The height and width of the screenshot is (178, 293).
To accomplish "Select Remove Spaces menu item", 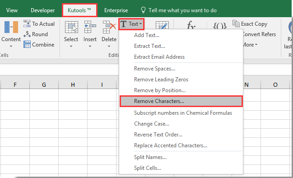I will tap(181, 69).
